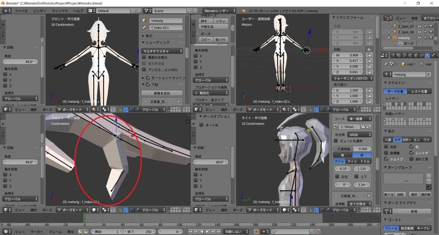This screenshot has width=439, height=235.
Task: Click the 割り当 assign button
Action: tap(388, 194)
